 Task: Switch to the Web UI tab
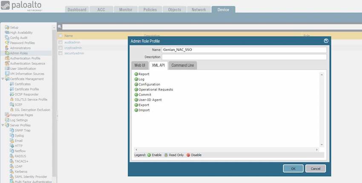tap(140, 65)
